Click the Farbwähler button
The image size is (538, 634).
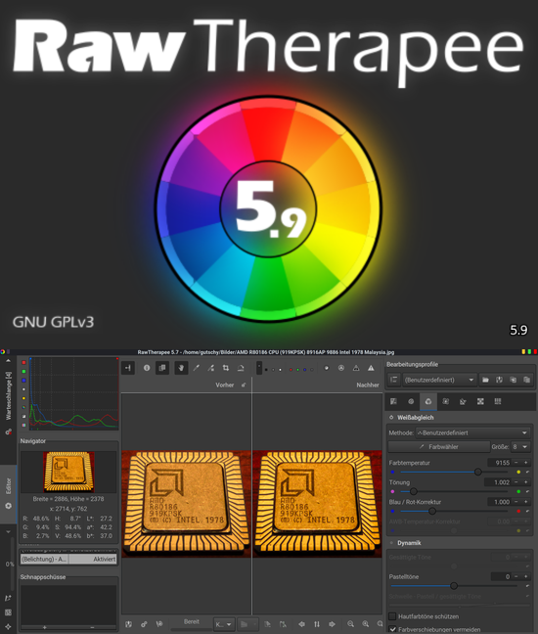pos(439,446)
